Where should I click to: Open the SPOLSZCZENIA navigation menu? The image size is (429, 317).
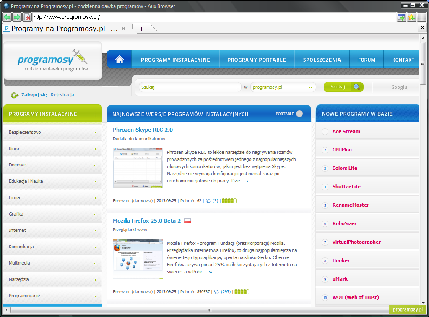pos(322,60)
